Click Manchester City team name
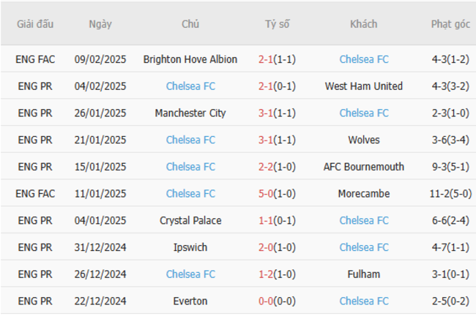Image resolution: width=476 pixels, height=319 pixels. [190, 113]
